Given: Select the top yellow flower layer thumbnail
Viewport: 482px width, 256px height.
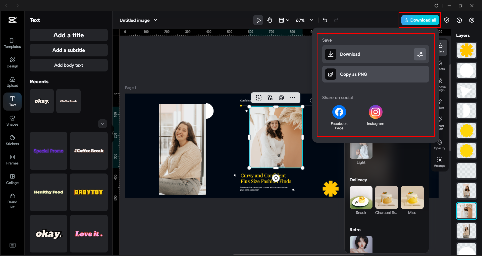Looking at the screenshot, I should pos(466,50).
